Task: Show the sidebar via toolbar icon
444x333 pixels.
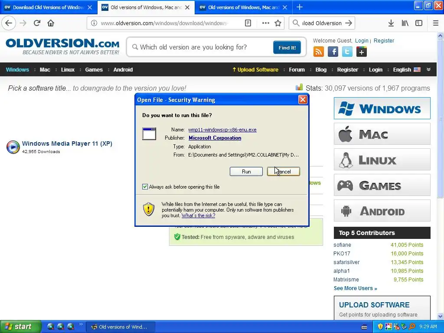Action: (419, 23)
